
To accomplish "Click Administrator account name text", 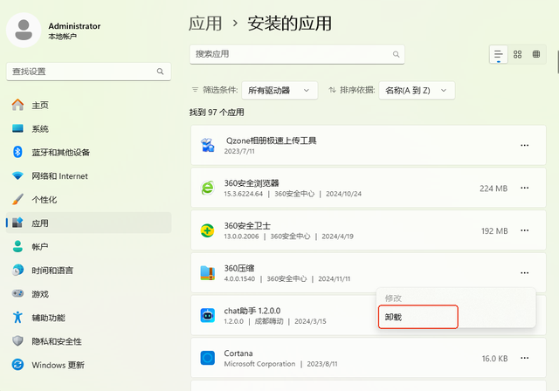I will pos(74,26).
